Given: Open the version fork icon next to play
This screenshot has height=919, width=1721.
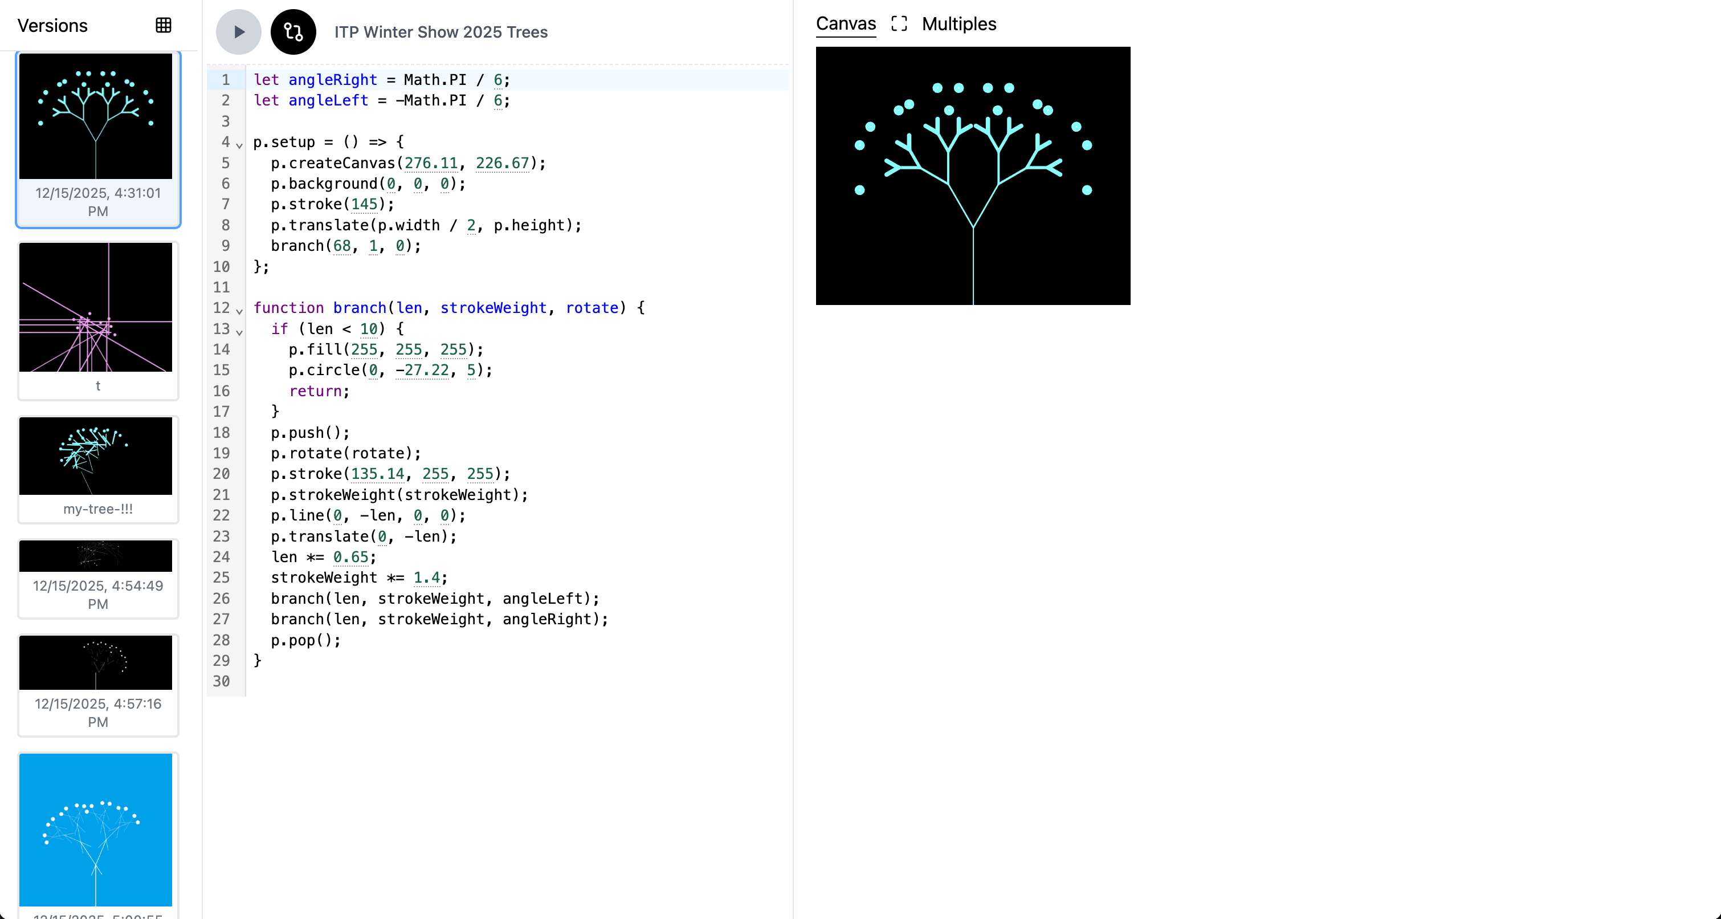Looking at the screenshot, I should point(292,31).
